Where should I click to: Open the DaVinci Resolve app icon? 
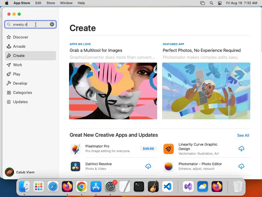[75, 166]
